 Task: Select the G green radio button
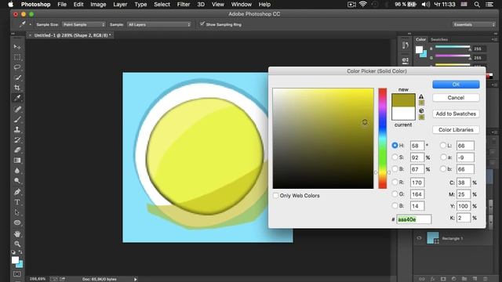coord(395,193)
